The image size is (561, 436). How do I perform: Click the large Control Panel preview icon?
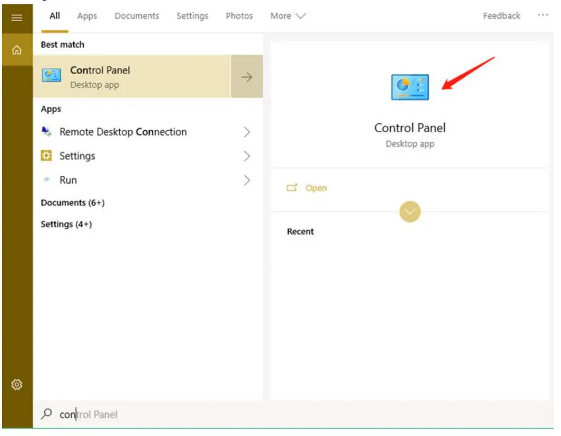pos(410,87)
